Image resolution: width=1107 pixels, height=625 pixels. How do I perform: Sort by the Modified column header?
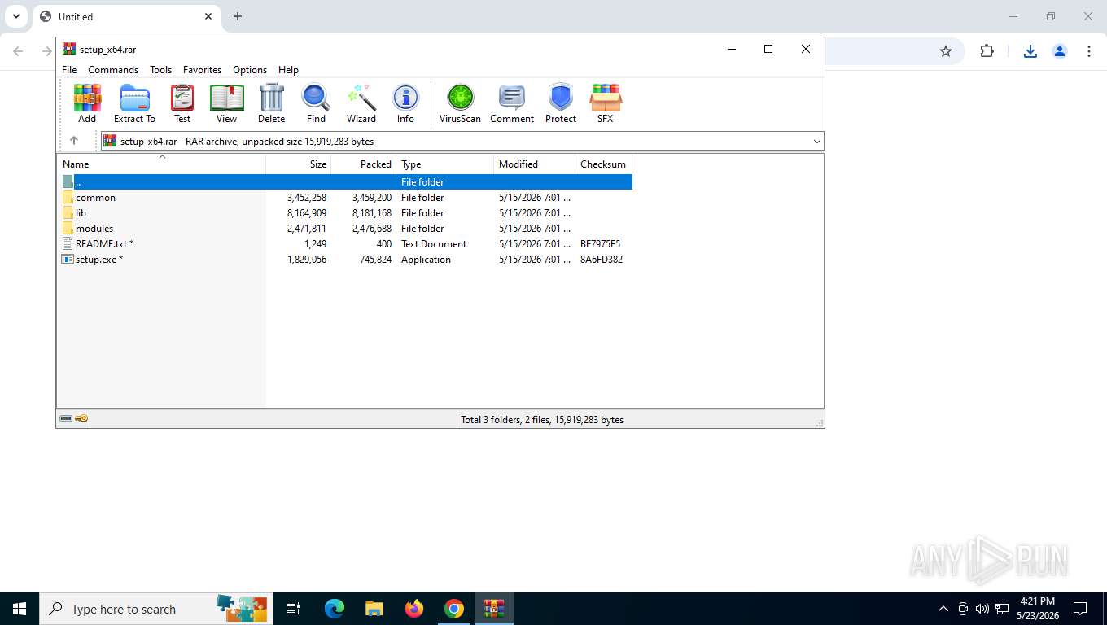pyautogui.click(x=534, y=164)
